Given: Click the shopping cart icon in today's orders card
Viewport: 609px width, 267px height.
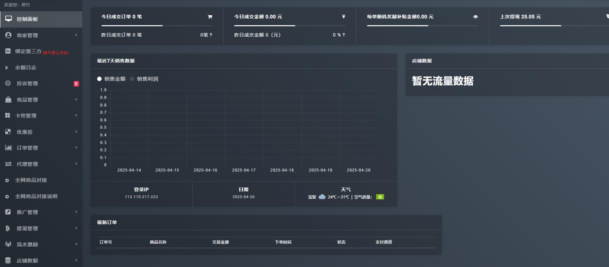Looking at the screenshot, I should point(210,17).
